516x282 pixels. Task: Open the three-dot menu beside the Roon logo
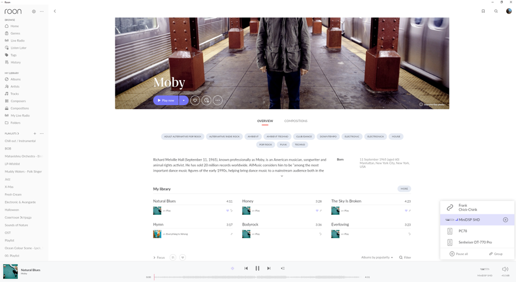coord(42,11)
